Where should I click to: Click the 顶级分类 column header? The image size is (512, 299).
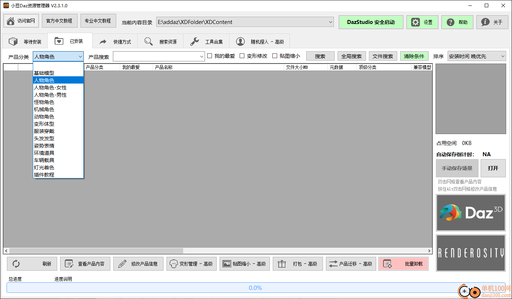(x=384, y=67)
